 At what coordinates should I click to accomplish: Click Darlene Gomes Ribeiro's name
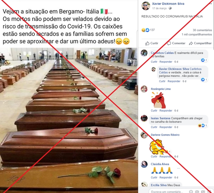165,135
